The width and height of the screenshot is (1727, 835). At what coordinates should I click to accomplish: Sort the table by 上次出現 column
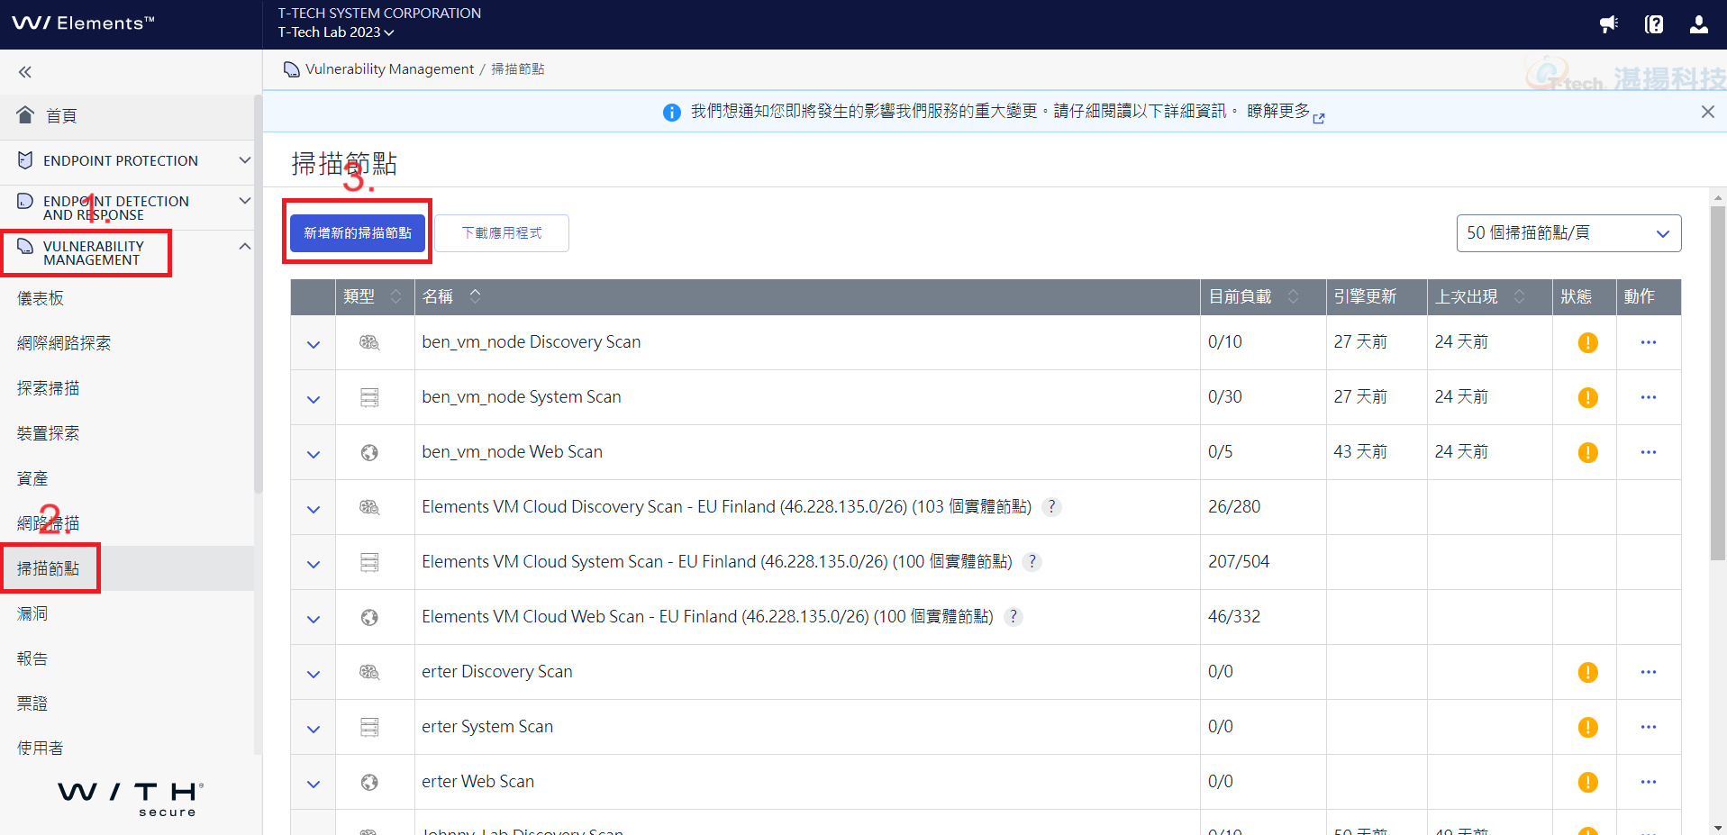1520,296
